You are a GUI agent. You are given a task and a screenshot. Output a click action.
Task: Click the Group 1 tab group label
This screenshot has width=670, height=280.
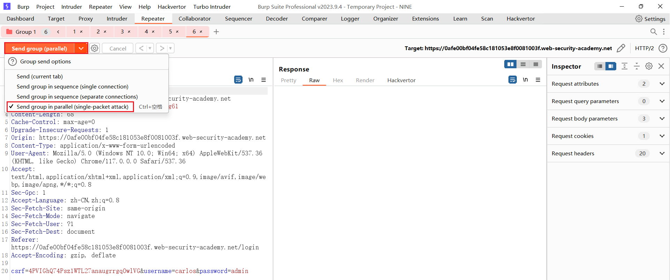click(x=26, y=32)
